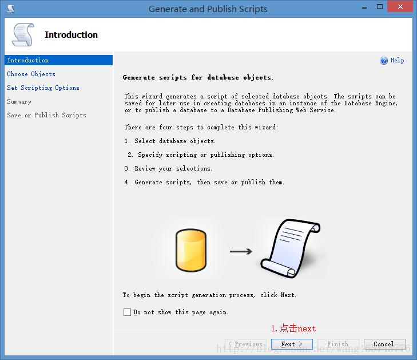This screenshot has height=360, width=417.
Task: Click the Finish button
Action: coord(337,344)
